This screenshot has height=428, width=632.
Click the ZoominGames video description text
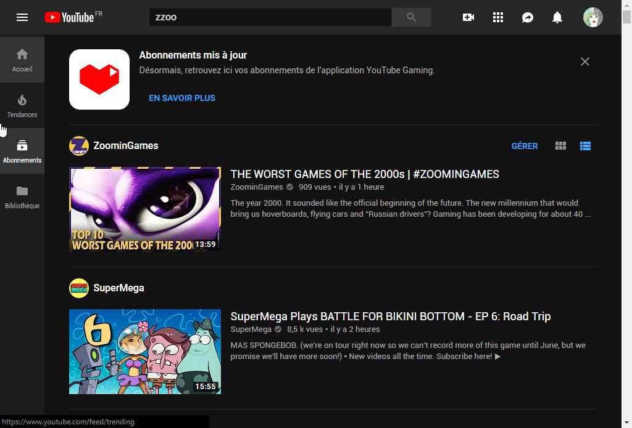click(x=410, y=208)
